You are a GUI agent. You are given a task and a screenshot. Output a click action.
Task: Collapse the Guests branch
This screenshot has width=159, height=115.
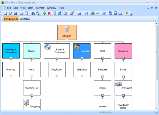(82, 58)
